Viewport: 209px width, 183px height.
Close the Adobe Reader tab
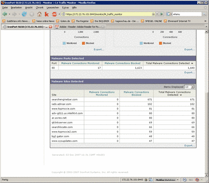point(103,27)
